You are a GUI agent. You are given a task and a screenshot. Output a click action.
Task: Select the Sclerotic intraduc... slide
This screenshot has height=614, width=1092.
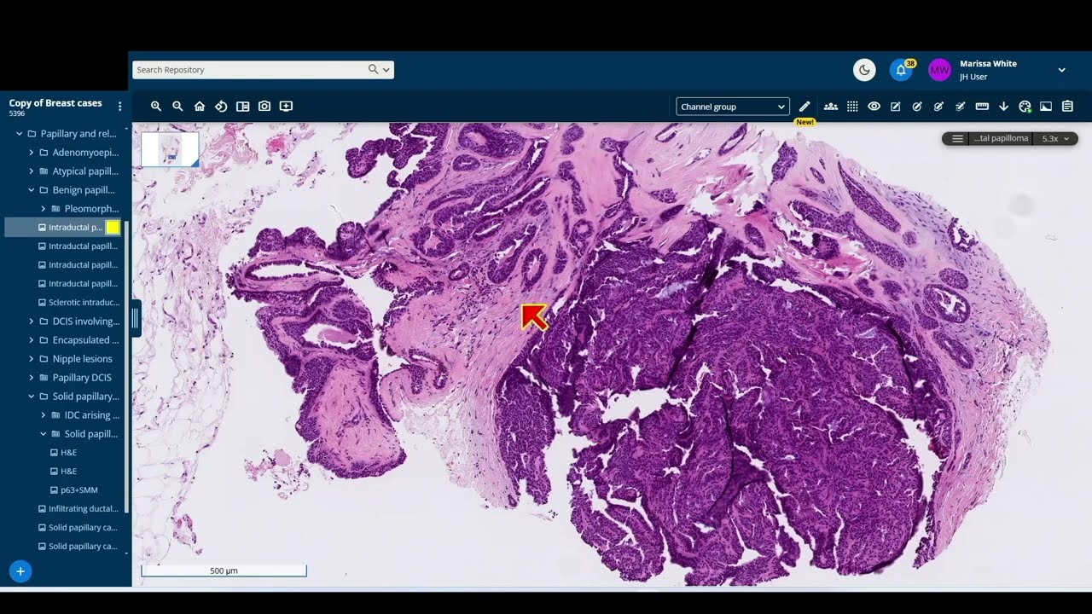click(x=78, y=303)
